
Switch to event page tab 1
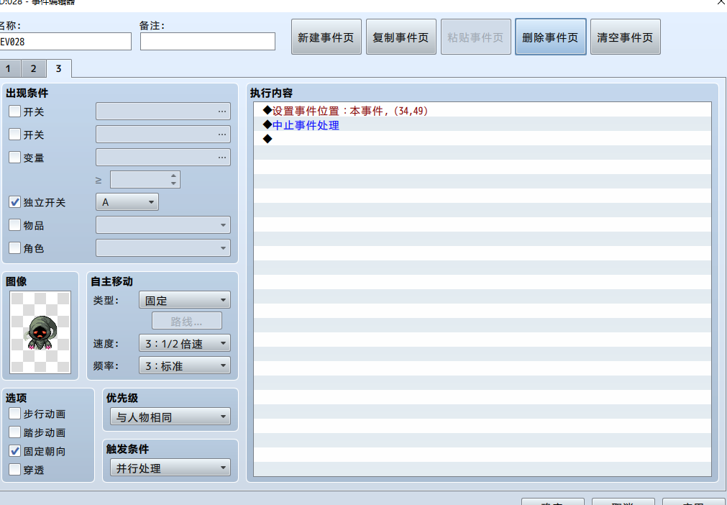tap(9, 68)
